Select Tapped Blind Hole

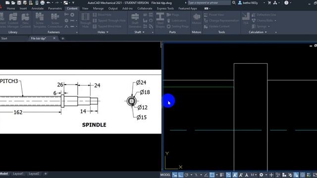pos(107,26)
